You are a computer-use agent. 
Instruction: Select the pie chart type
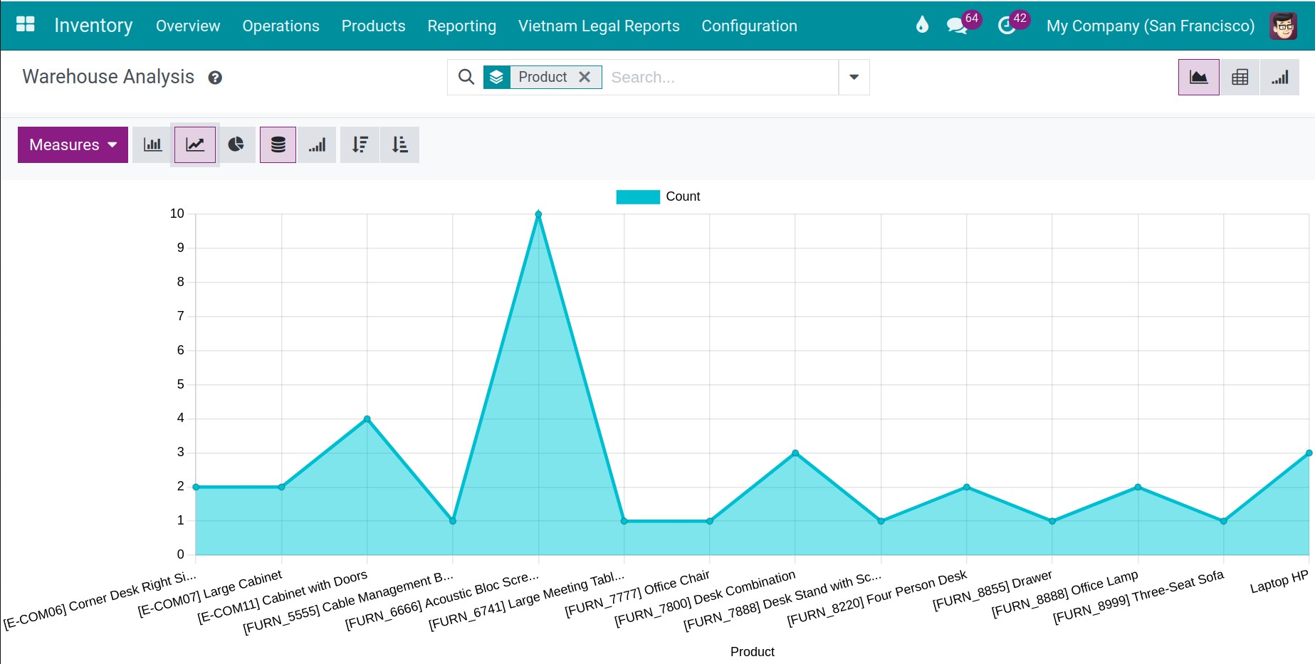(237, 144)
